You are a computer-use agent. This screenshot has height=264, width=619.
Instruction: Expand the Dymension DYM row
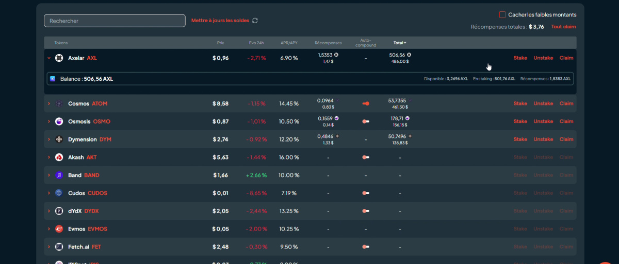(x=49, y=139)
